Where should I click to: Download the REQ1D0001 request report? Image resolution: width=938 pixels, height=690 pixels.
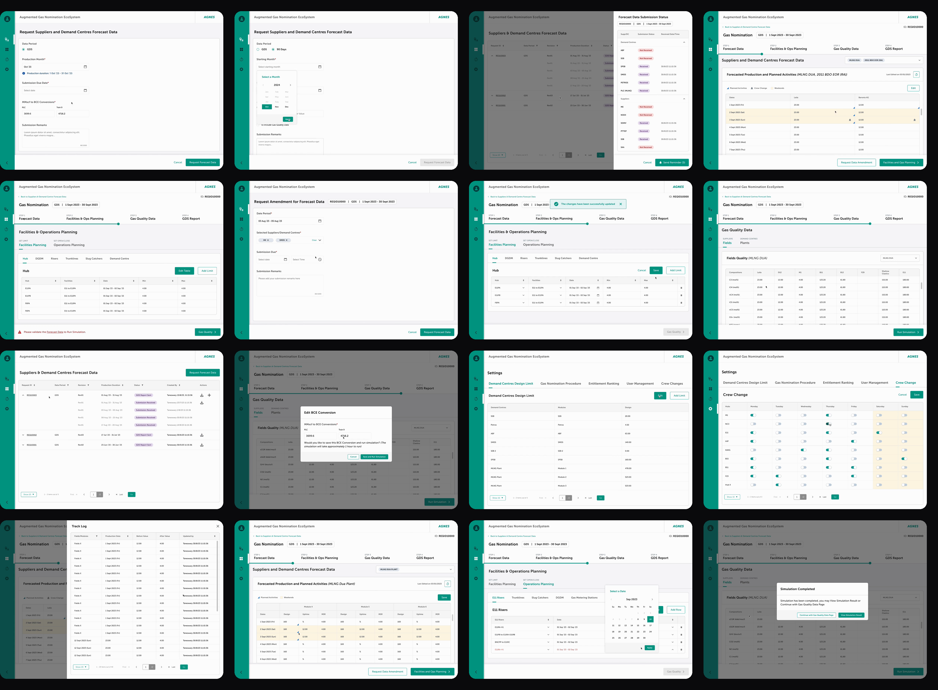(202, 445)
